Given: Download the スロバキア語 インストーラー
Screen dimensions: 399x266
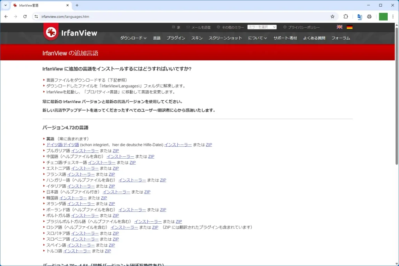Looking at the screenshot, I should point(85,233).
